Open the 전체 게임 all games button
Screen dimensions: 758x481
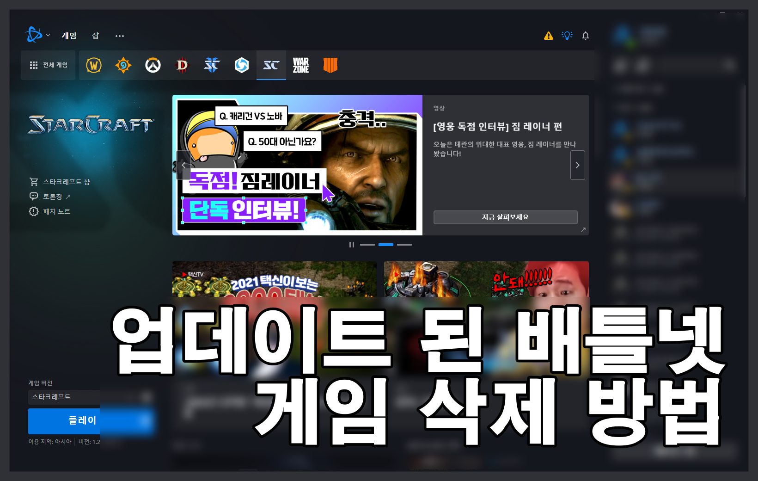[x=48, y=65]
